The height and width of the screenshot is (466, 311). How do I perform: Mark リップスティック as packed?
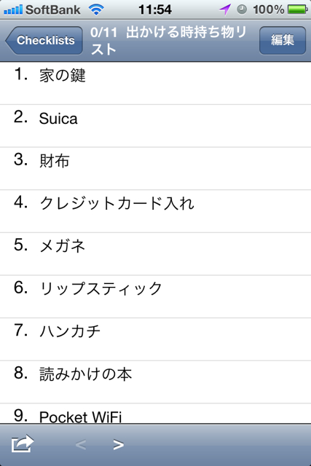156,296
